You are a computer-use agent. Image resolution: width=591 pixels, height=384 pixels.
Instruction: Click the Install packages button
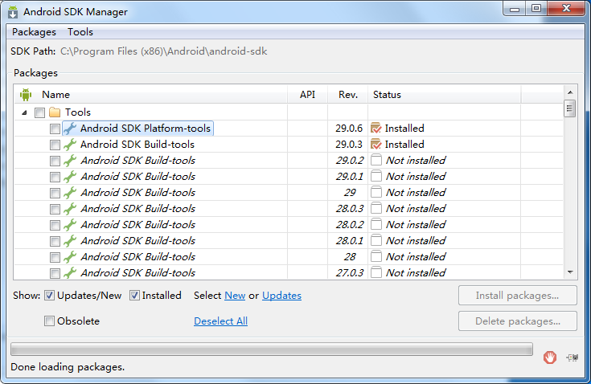518,296
